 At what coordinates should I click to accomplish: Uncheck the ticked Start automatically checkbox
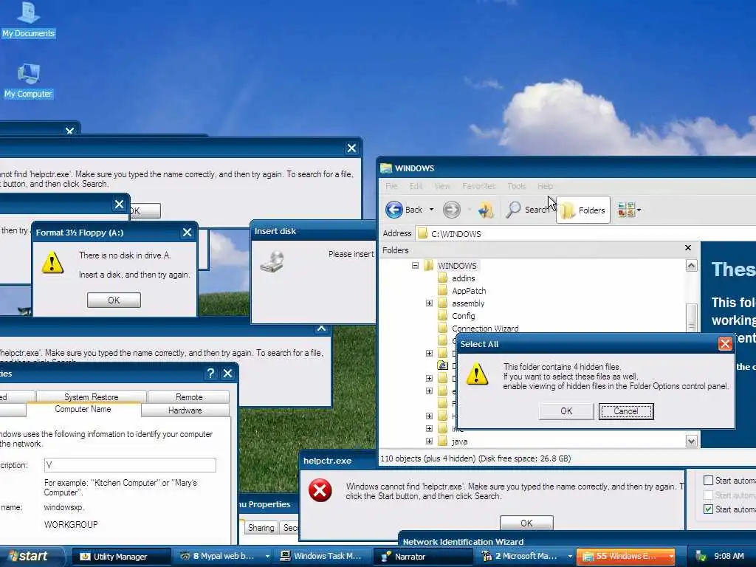tap(708, 509)
